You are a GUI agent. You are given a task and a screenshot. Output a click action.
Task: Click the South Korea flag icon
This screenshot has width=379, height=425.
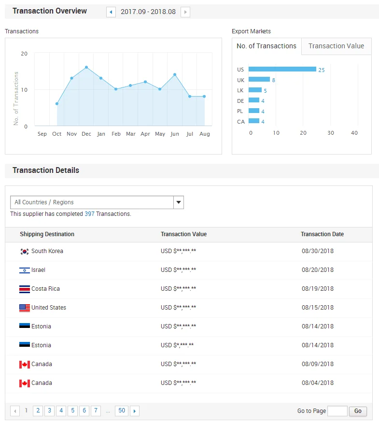tap(25, 252)
